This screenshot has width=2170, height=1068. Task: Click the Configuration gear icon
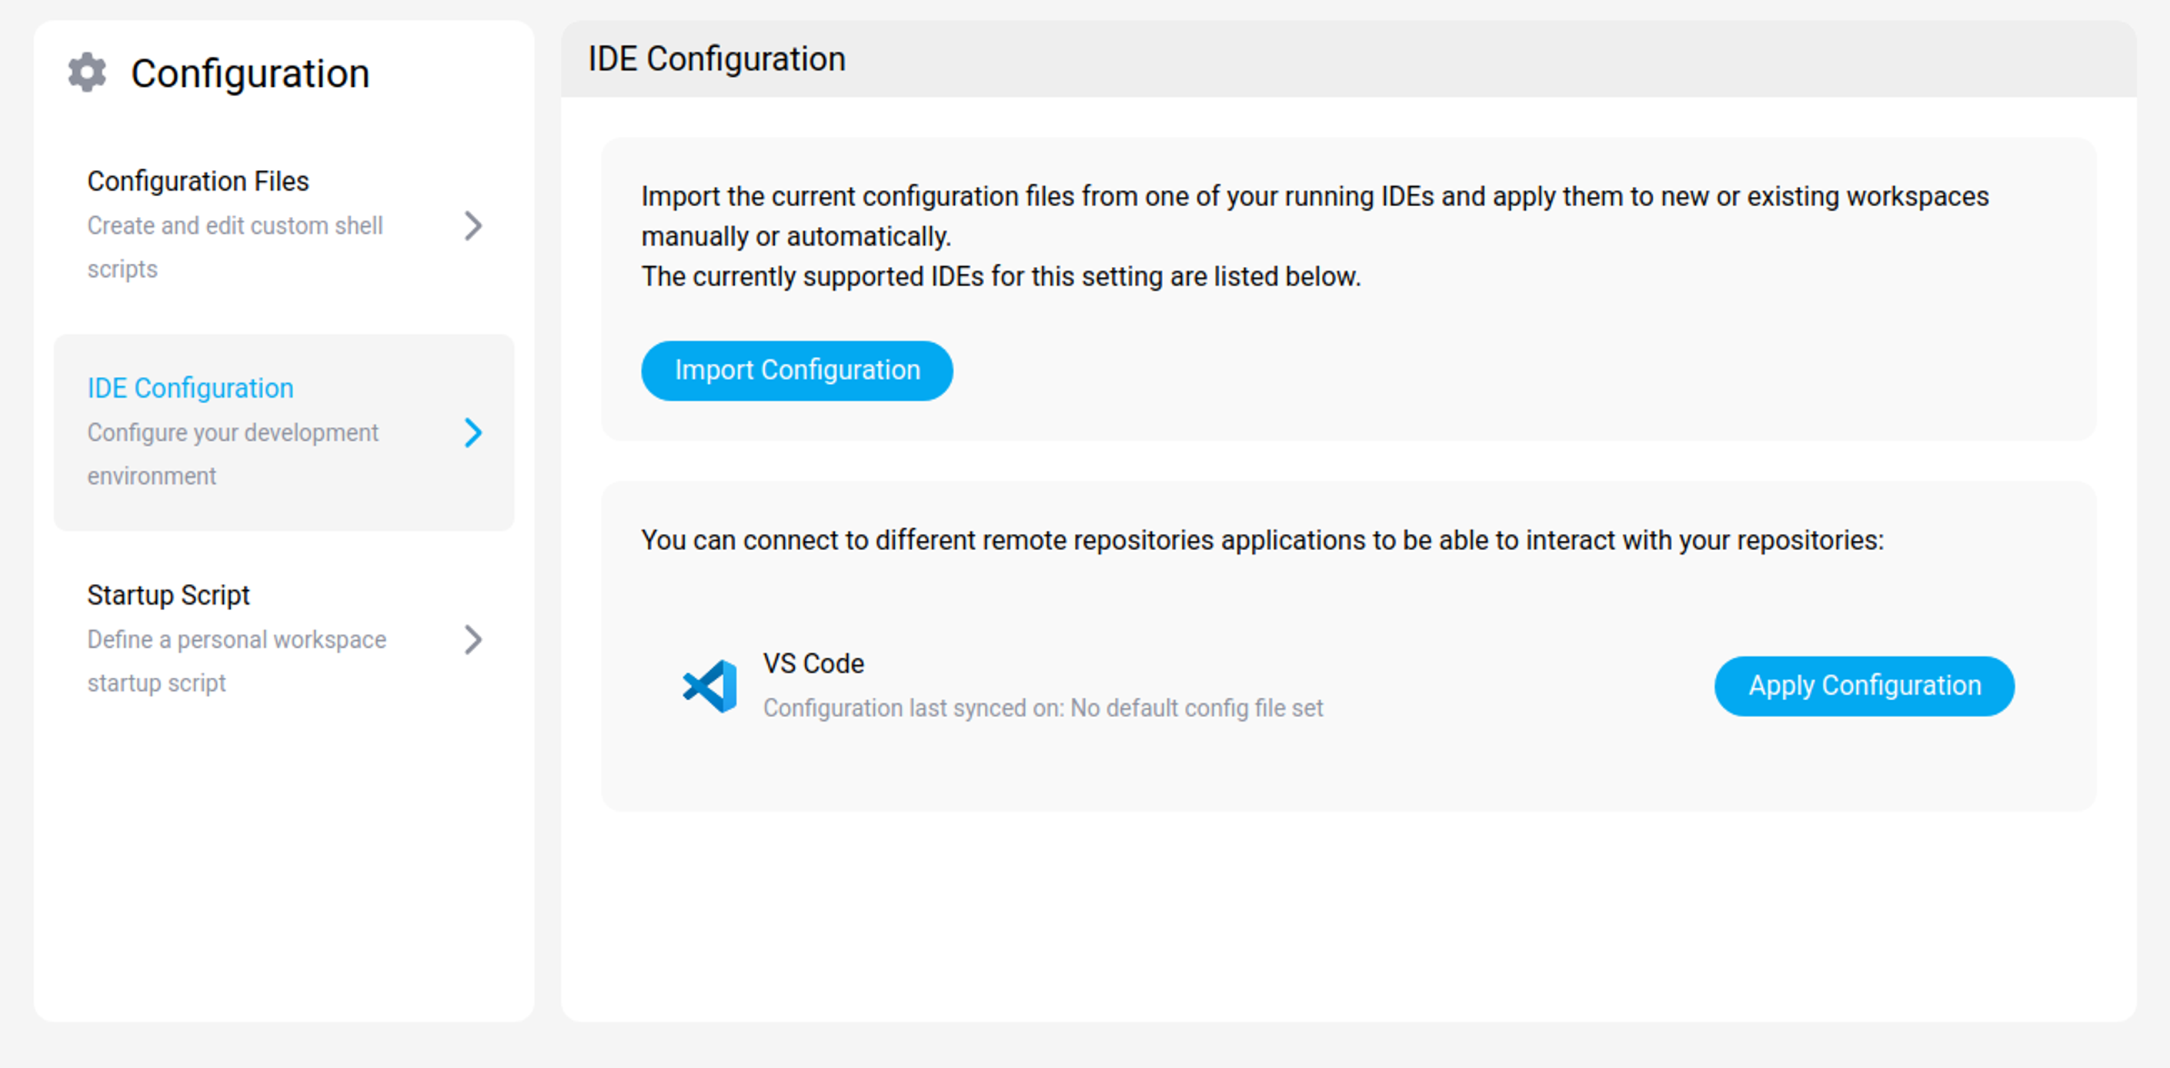click(x=88, y=72)
